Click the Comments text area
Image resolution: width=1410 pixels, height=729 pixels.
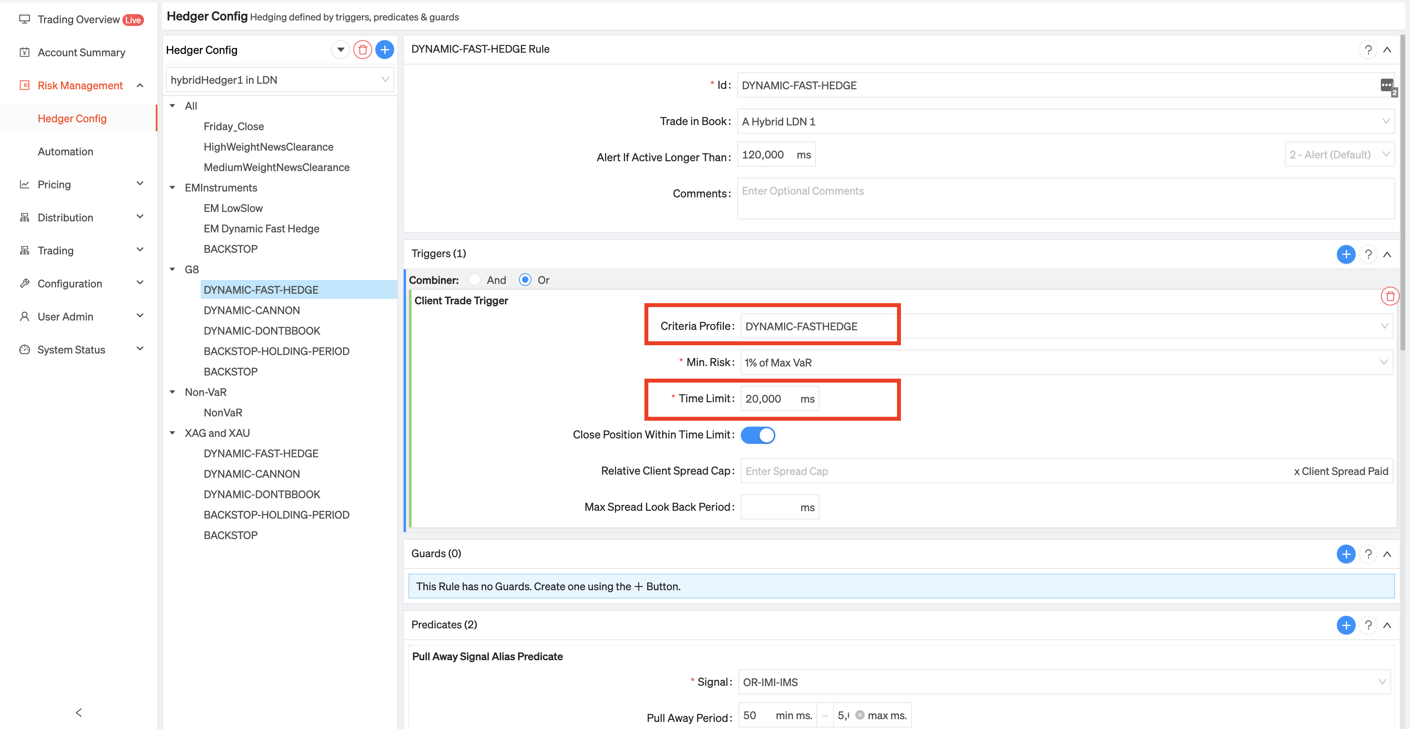click(1065, 199)
